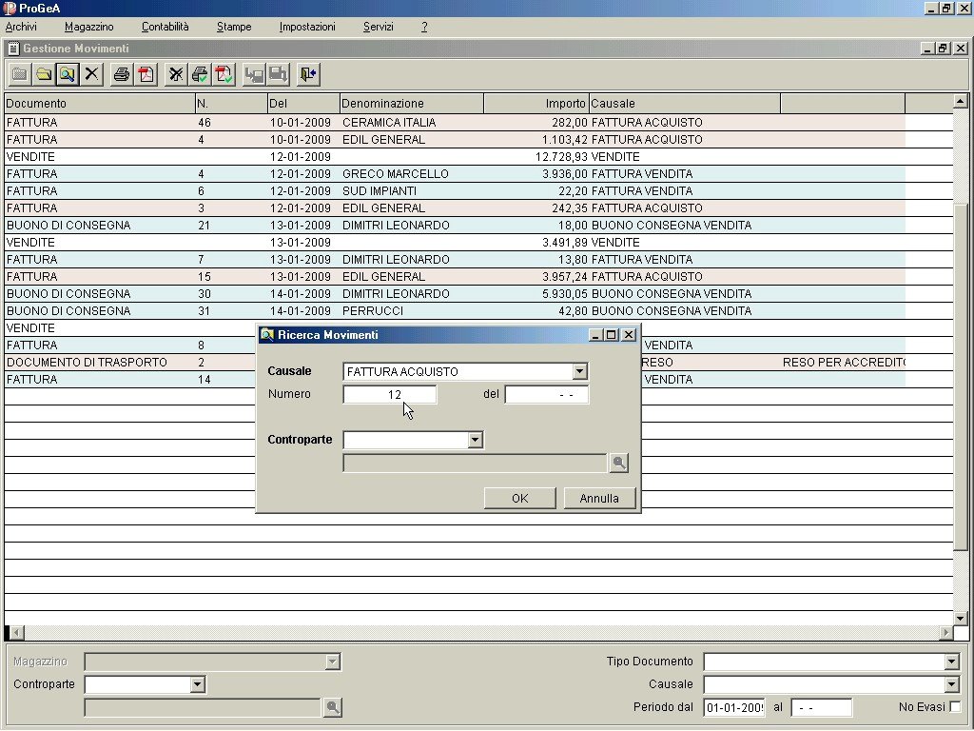Click the second greyed-out transfer toolbar icon
Image resolution: width=974 pixels, height=731 pixels.
tap(278, 74)
